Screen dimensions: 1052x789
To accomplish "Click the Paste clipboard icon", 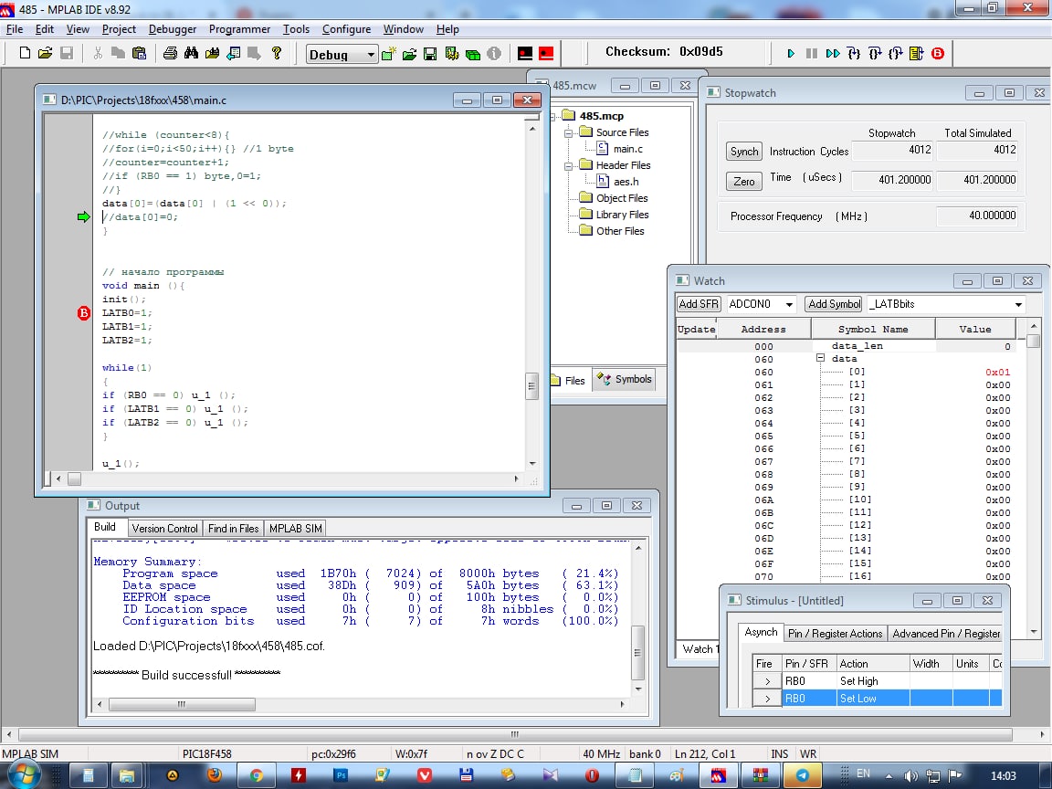I will click(x=139, y=53).
